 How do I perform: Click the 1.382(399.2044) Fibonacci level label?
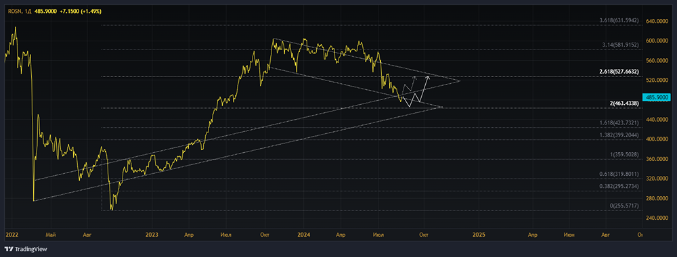[619, 135]
